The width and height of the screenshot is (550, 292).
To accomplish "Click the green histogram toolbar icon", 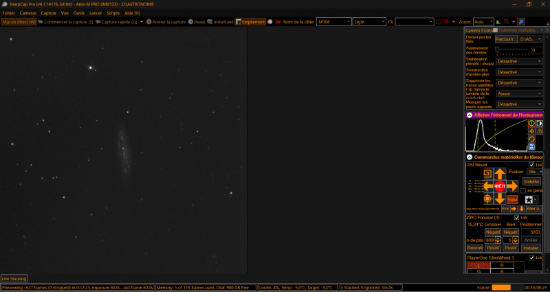I will click(498, 22).
